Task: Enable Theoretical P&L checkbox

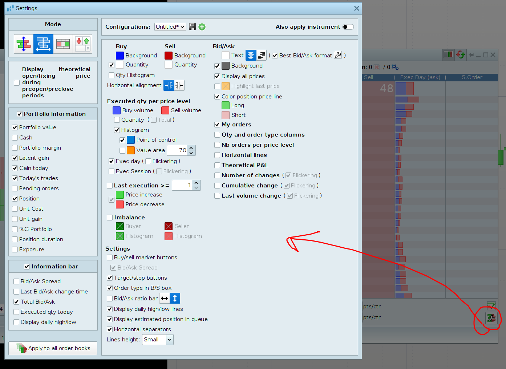Action: click(217, 165)
